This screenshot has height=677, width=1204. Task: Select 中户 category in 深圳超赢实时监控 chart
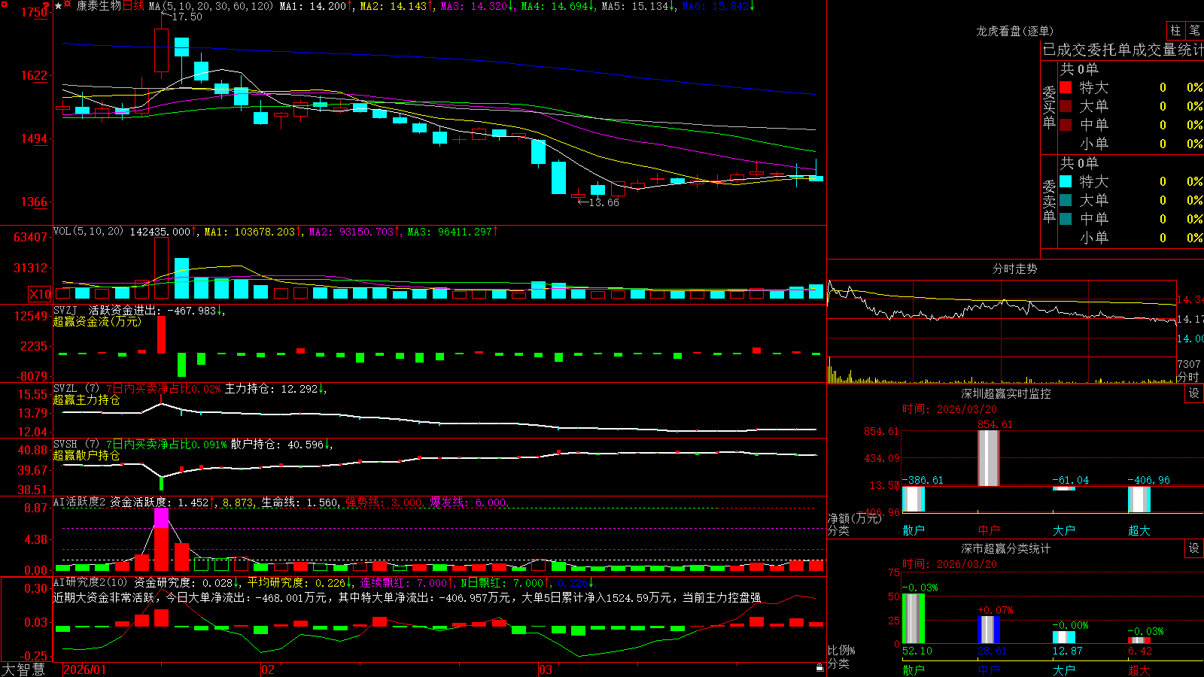pyautogui.click(x=989, y=530)
